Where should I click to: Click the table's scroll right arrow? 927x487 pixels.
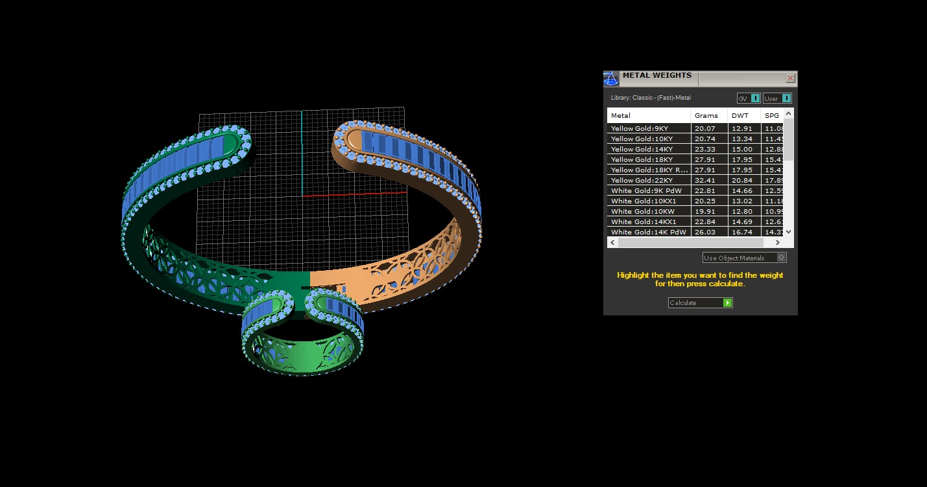point(778,242)
